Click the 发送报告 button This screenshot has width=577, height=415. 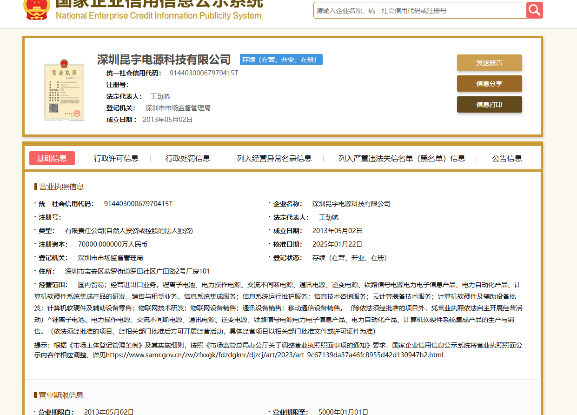click(490, 63)
